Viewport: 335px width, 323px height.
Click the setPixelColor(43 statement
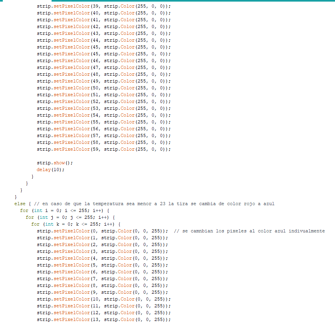(x=104, y=33)
